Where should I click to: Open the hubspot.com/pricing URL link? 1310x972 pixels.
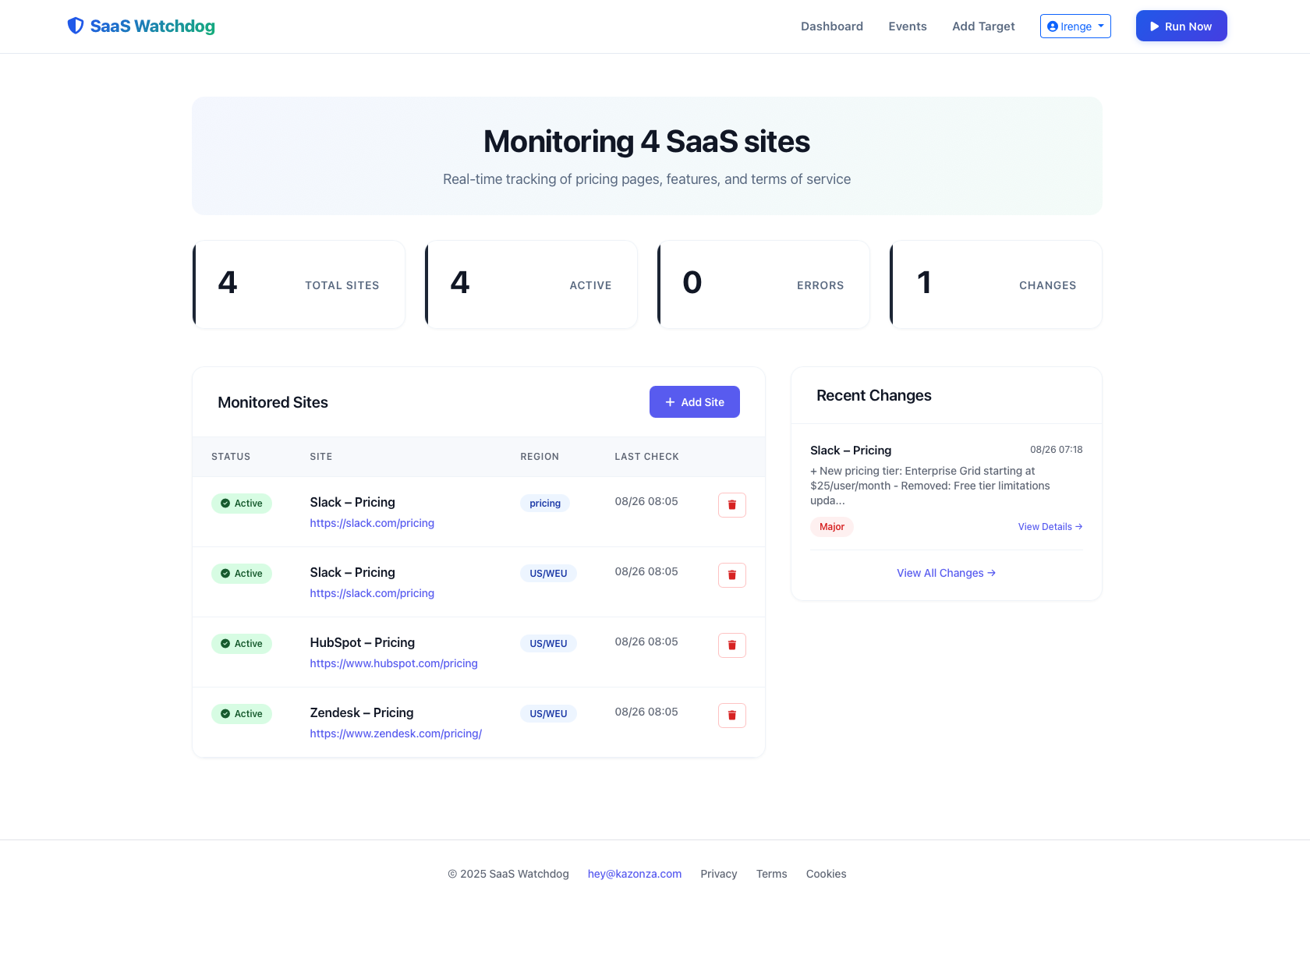pos(393,663)
